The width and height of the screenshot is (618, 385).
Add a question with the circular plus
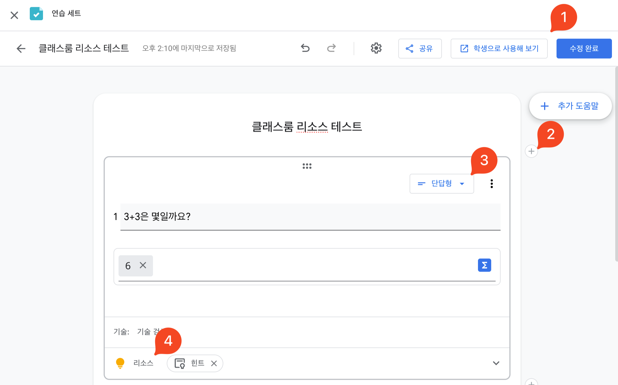tap(531, 151)
